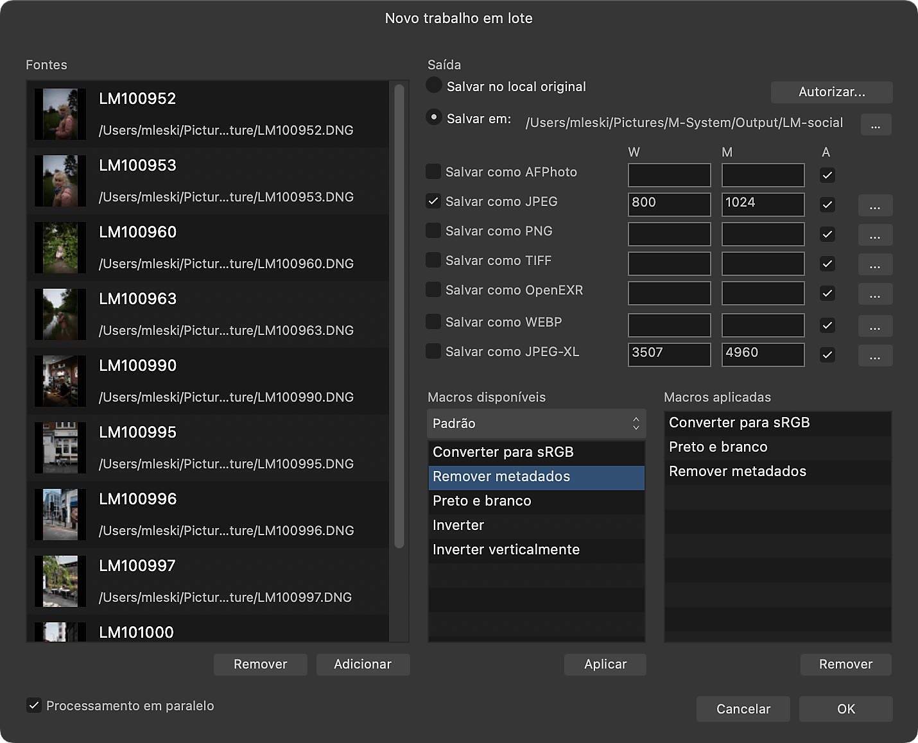Viewport: 918px width, 743px height.
Task: Select Remover metadados in available macros
Action: (x=537, y=477)
